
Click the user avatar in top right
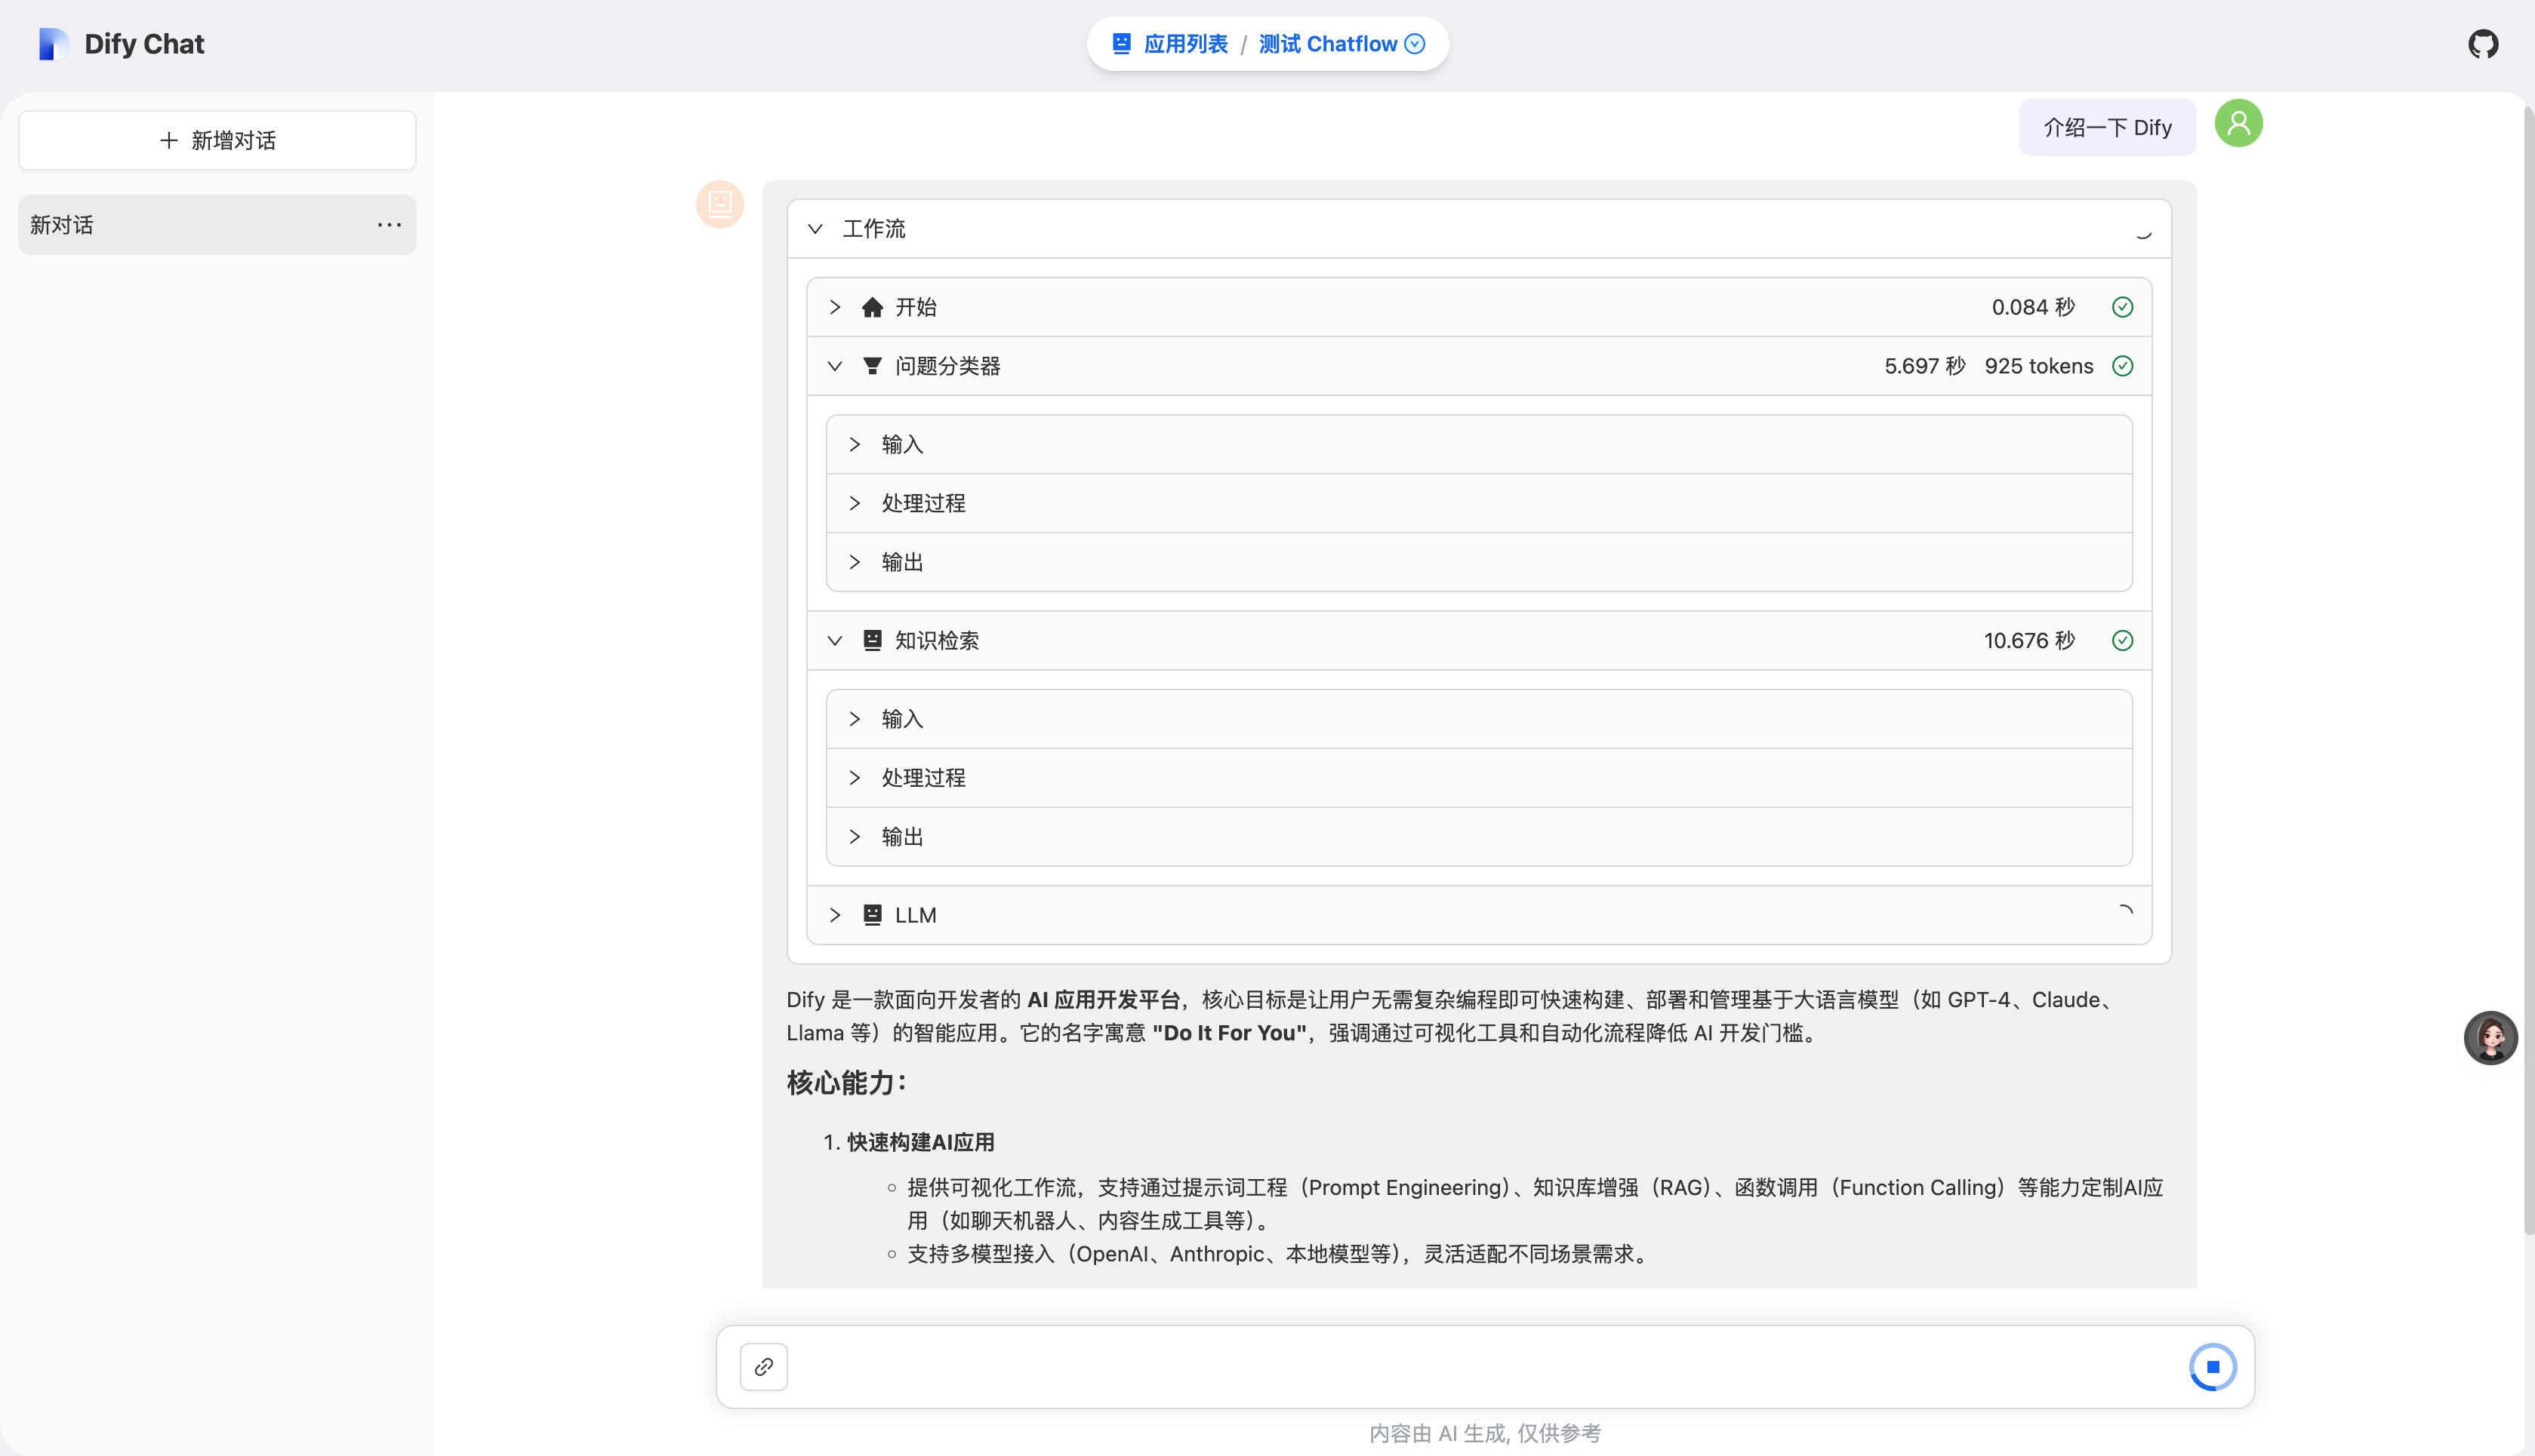pyautogui.click(x=2239, y=123)
